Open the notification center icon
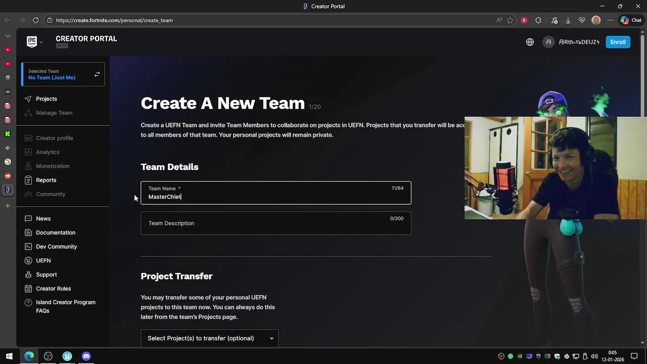Screen dimensions: 647x364 [633, 356]
